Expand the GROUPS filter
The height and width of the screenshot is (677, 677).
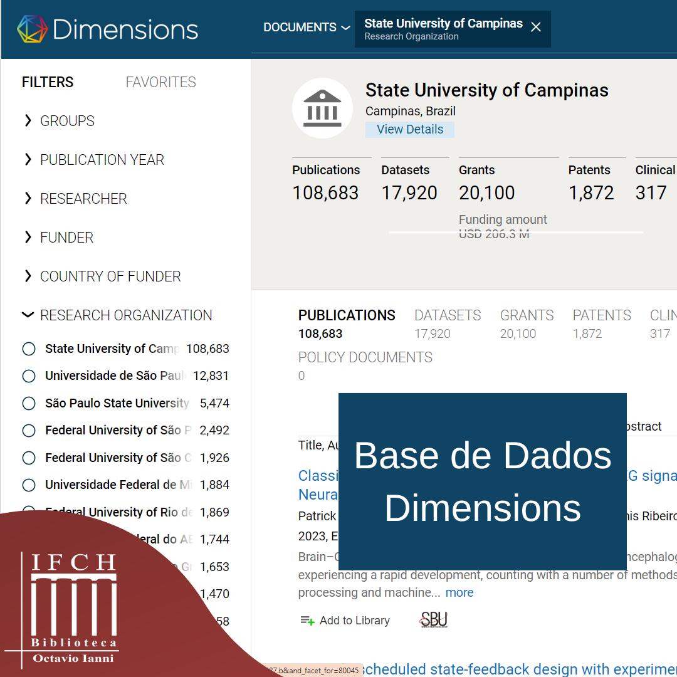pos(28,120)
